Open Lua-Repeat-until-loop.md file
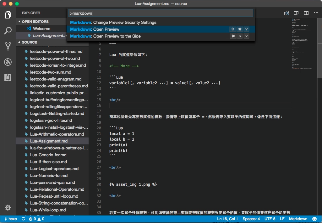 pos(52,196)
